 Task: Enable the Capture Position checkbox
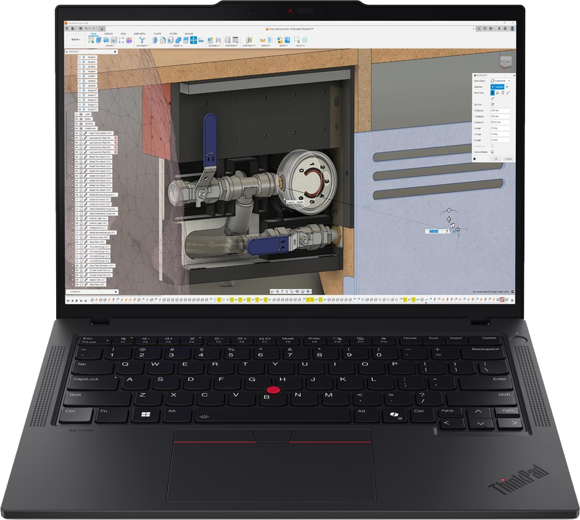pos(492,152)
